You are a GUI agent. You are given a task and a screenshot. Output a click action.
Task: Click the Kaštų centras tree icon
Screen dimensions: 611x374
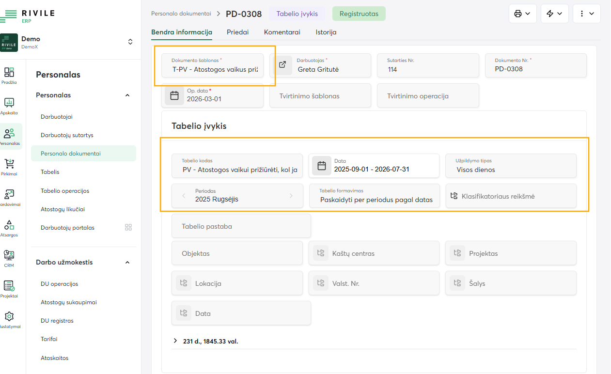click(x=320, y=253)
